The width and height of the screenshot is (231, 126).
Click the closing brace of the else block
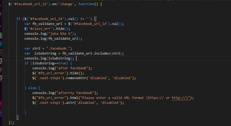pos(25,113)
